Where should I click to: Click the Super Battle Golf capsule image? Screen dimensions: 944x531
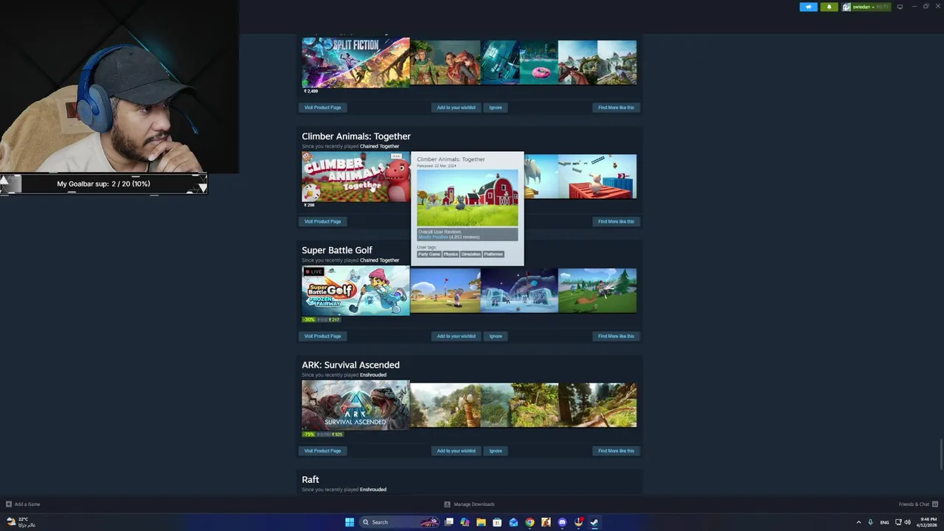(355, 291)
